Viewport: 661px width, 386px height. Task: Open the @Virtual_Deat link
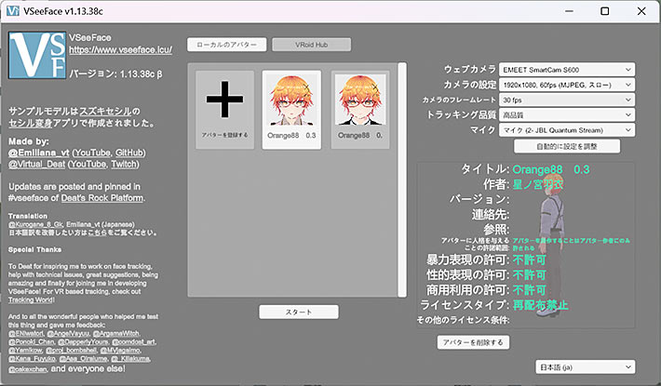(36, 164)
